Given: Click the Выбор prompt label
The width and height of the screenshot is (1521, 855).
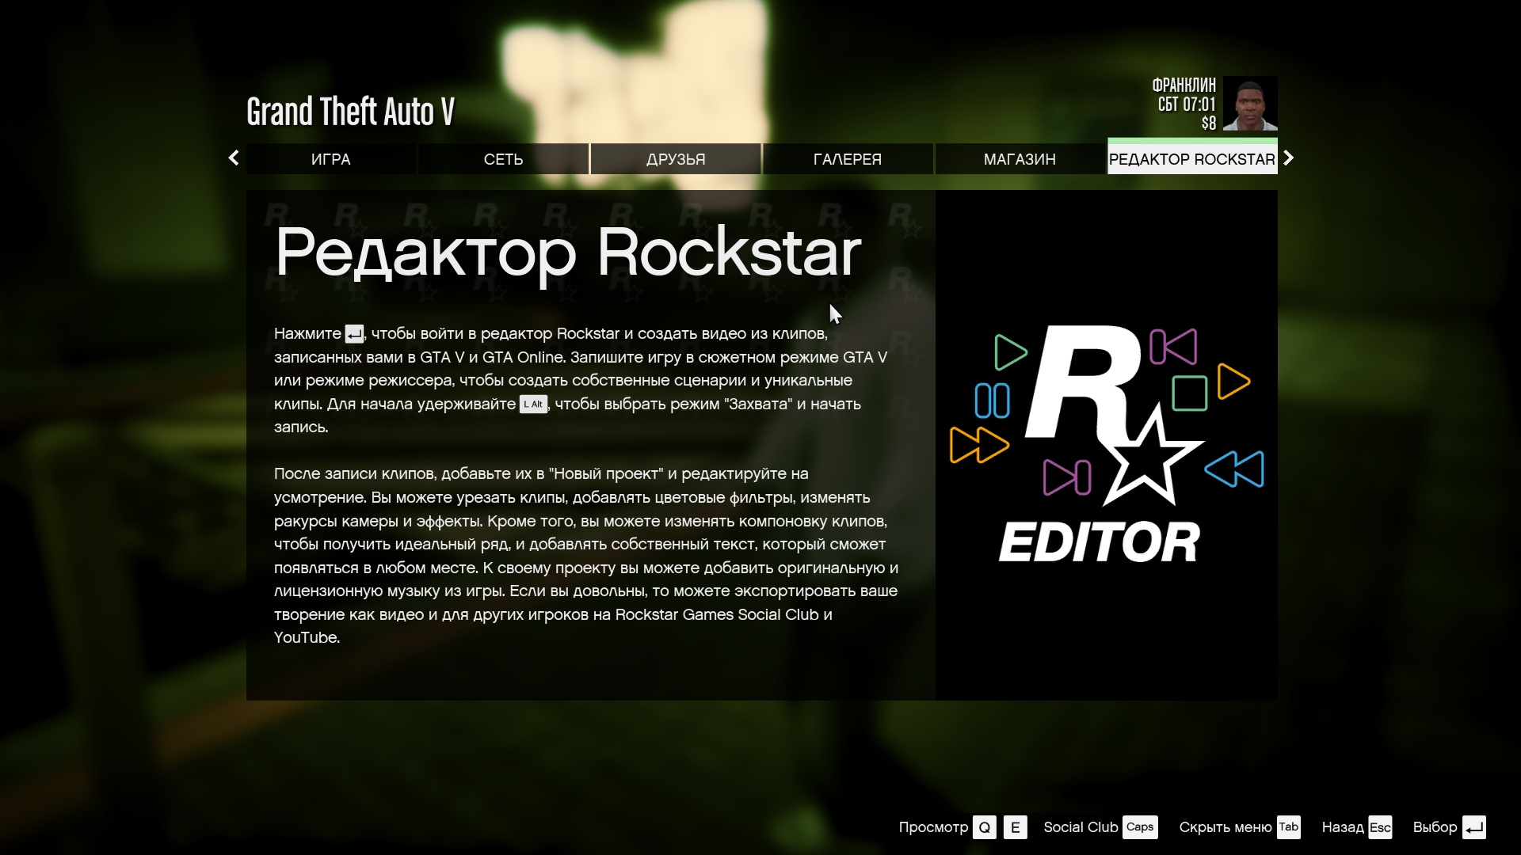Looking at the screenshot, I should tap(1435, 827).
